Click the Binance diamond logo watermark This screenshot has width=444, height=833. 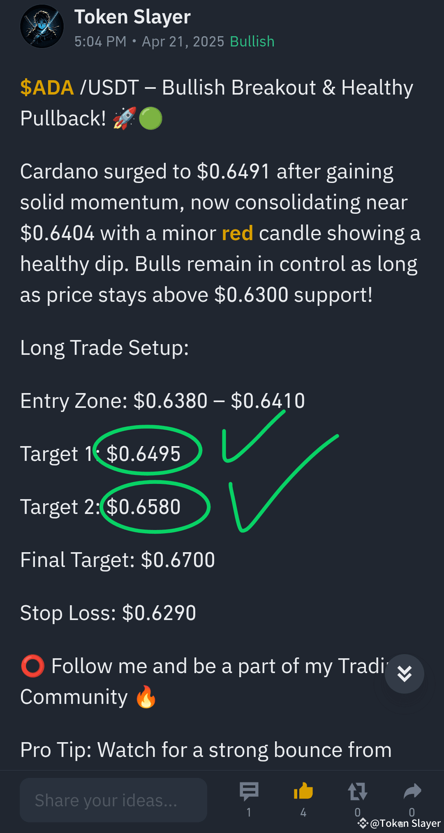(x=362, y=823)
